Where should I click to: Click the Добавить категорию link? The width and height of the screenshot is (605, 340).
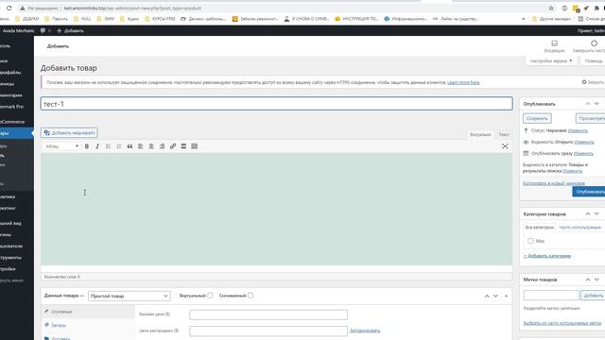[x=547, y=256]
